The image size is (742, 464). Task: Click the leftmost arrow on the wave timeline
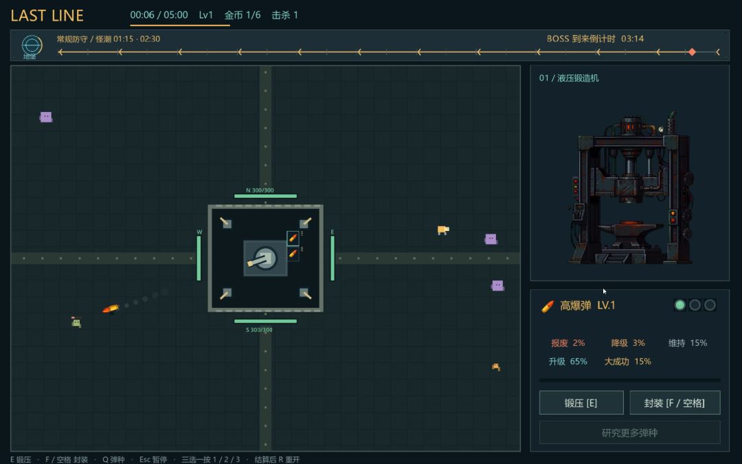click(x=60, y=52)
